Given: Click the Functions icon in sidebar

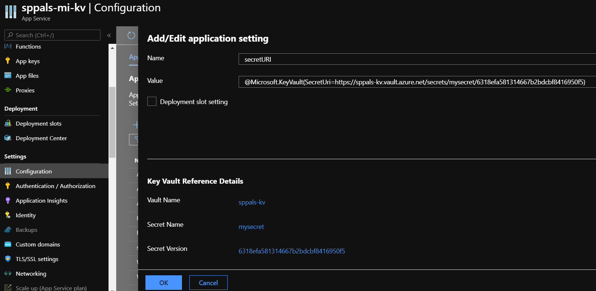Looking at the screenshot, I should [8, 46].
